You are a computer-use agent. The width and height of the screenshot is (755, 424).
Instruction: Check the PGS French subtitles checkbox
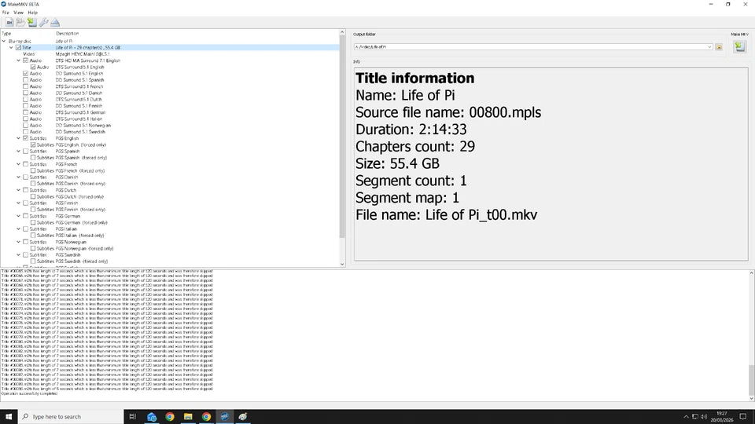(x=25, y=164)
